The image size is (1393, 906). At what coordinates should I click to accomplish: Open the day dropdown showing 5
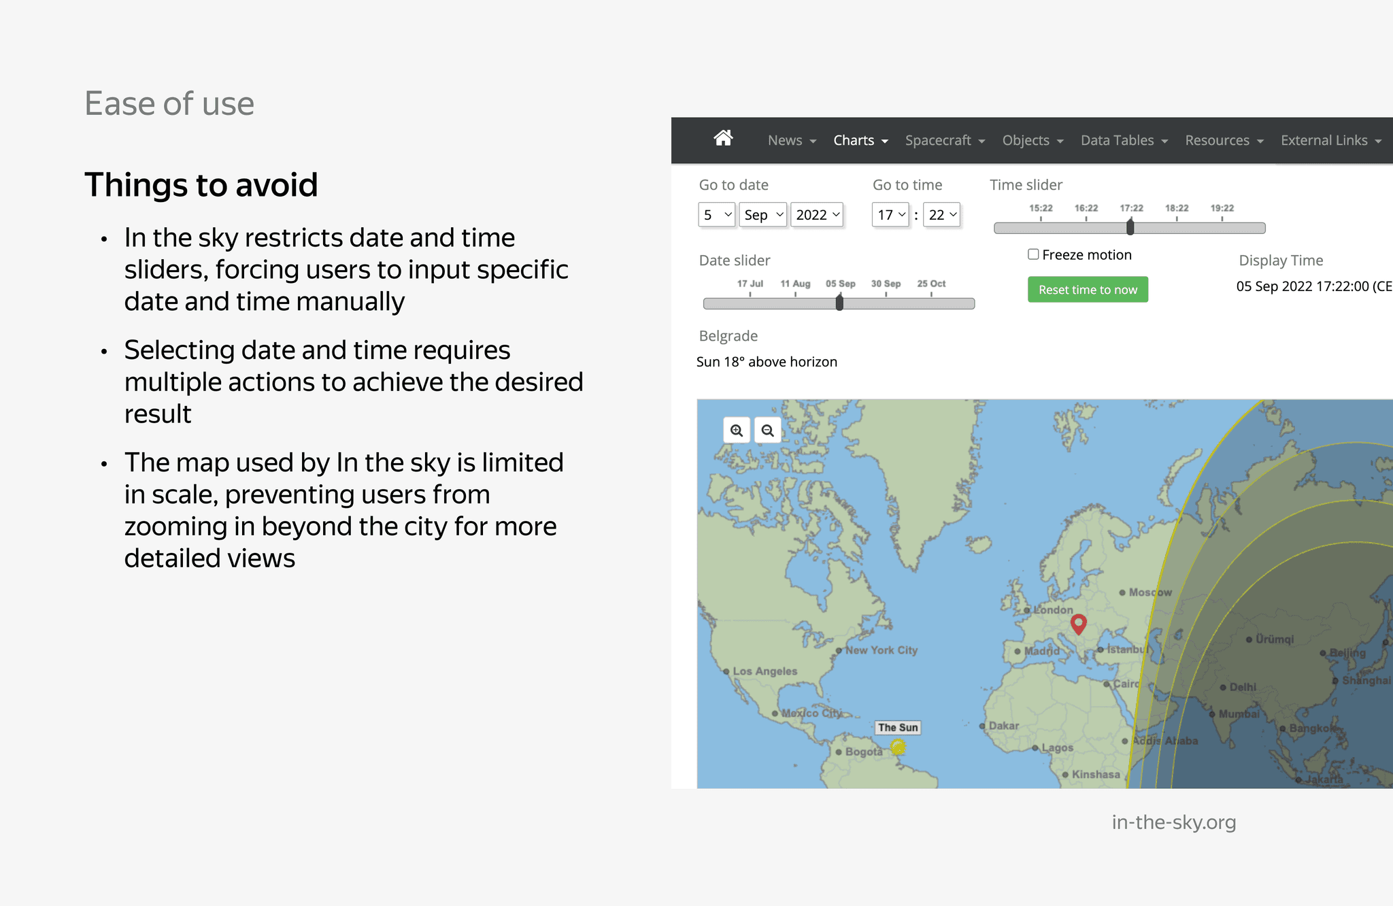point(716,215)
